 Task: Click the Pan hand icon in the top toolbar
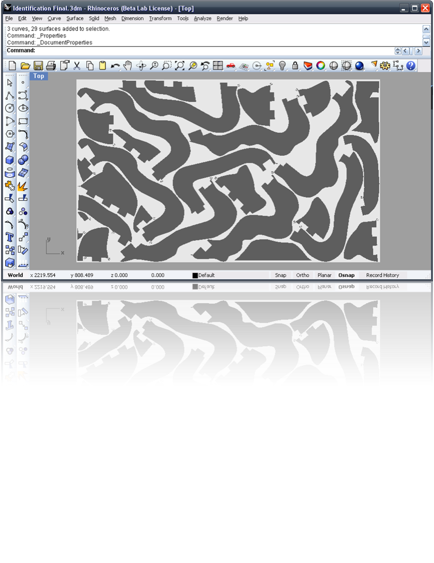click(x=128, y=66)
